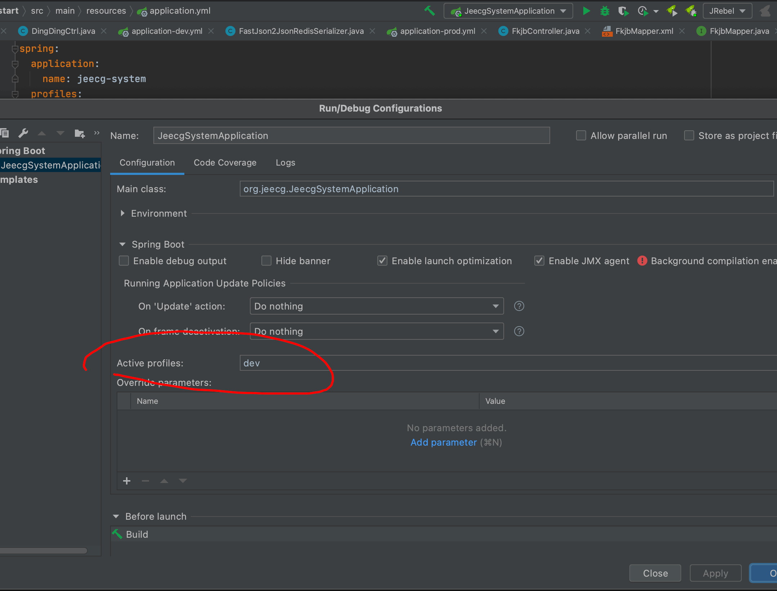Switch to the Code Coverage tab
This screenshot has width=777, height=591.
pos(225,163)
